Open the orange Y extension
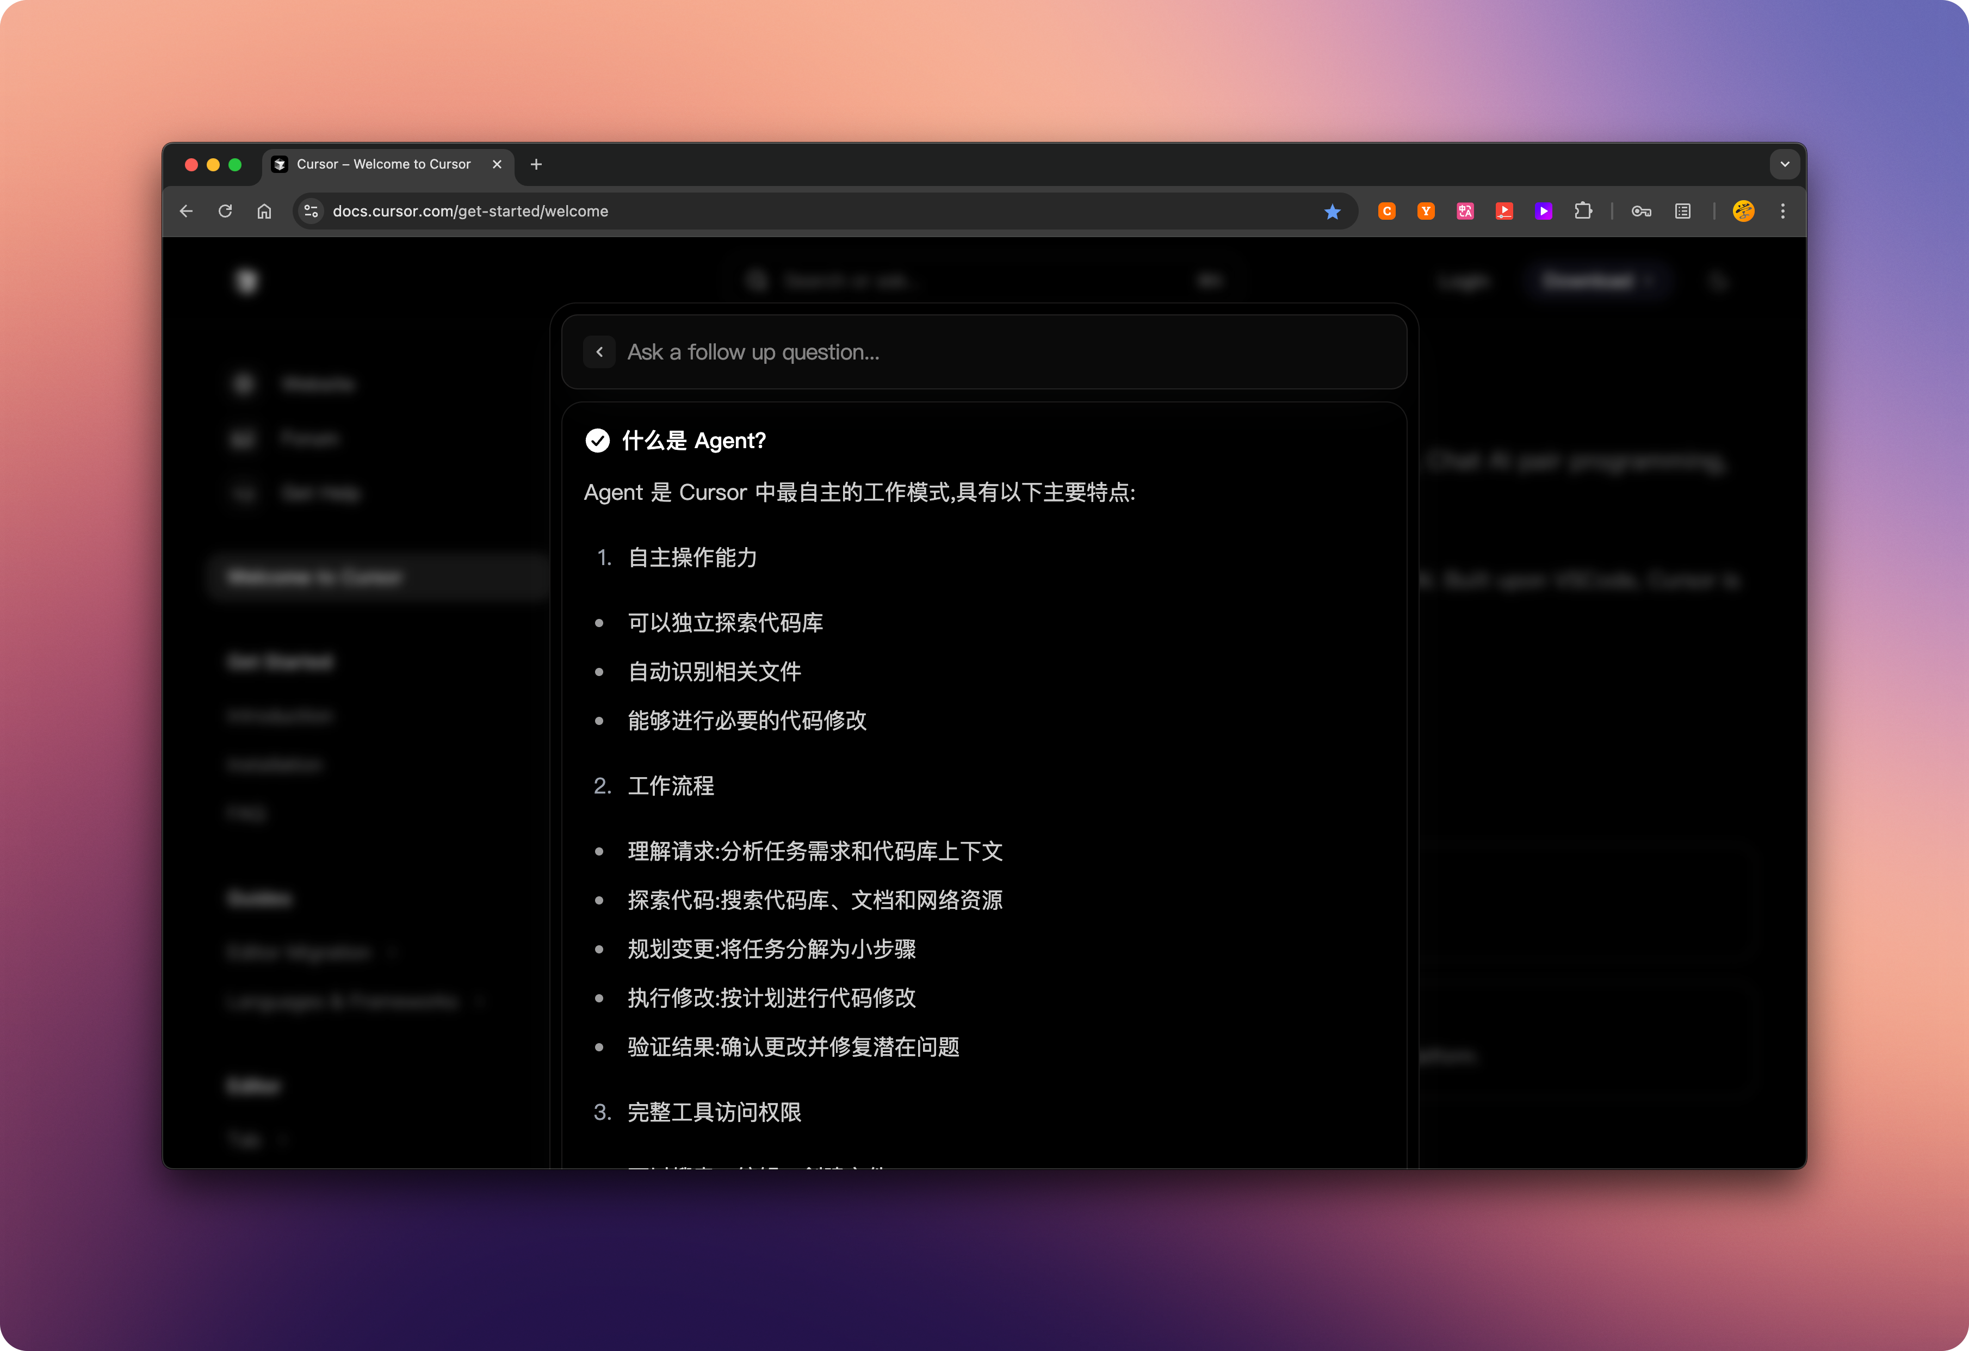Viewport: 1969px width, 1351px height. [x=1426, y=211]
